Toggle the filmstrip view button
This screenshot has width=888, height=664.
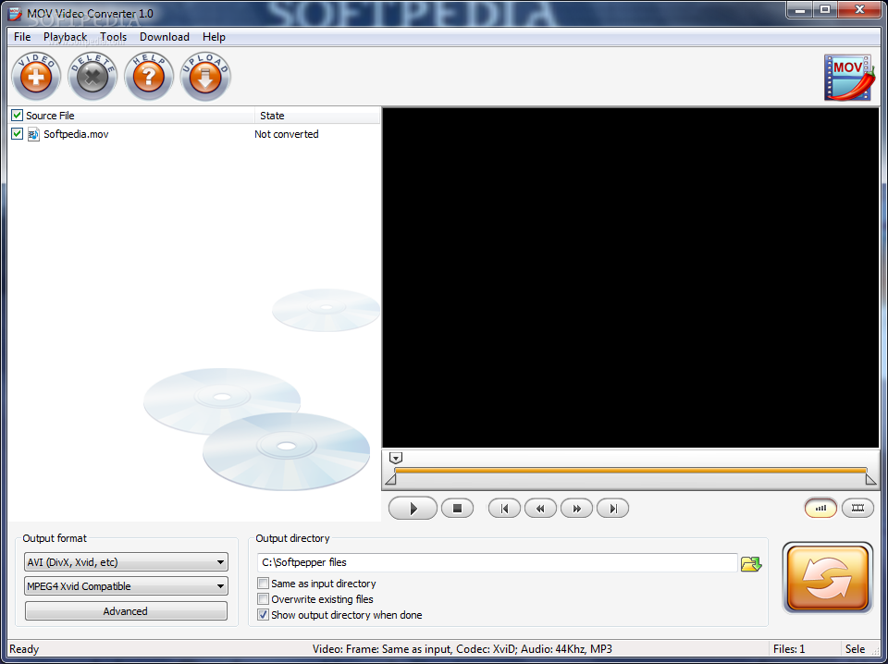pyautogui.click(x=858, y=508)
